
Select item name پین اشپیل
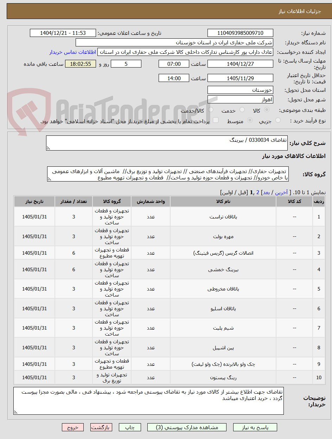tap(223, 348)
